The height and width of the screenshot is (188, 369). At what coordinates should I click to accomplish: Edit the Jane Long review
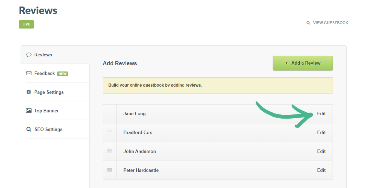(321, 113)
